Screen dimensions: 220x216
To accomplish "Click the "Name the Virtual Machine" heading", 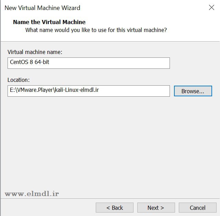I will pyautogui.click(x=49, y=22).
